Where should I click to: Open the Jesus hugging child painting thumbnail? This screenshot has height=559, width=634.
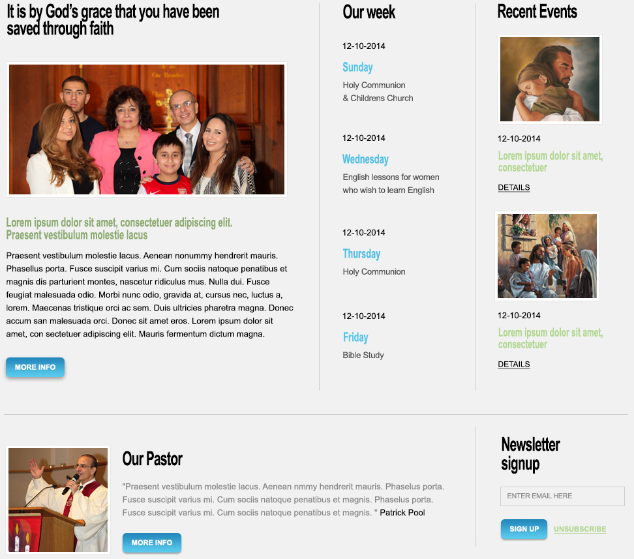coord(550,80)
